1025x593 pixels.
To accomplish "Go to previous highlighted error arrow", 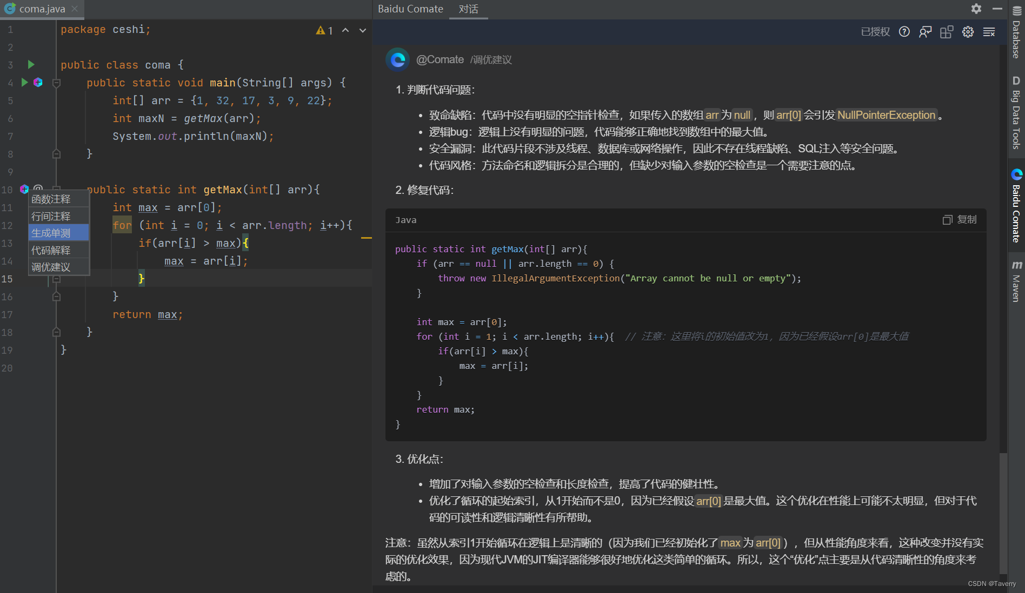I will [x=345, y=31].
